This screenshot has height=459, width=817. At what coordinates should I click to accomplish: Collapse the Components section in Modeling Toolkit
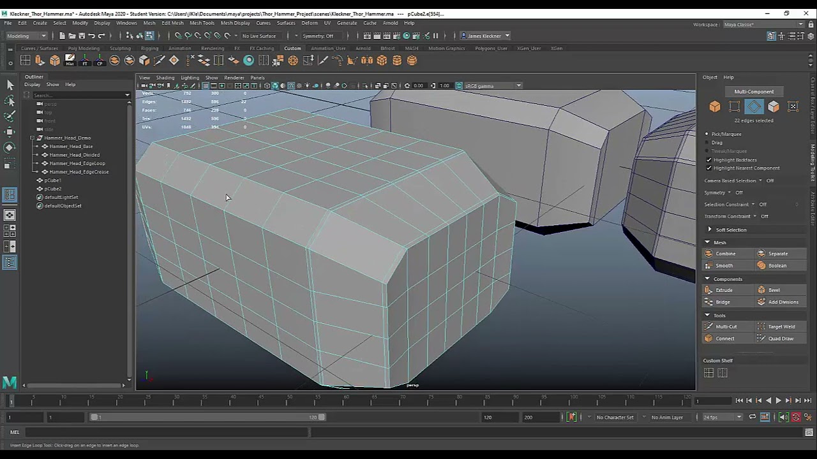pos(707,279)
